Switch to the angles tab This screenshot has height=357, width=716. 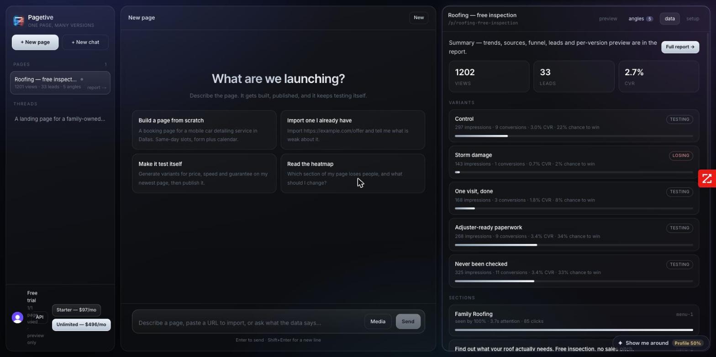point(640,19)
